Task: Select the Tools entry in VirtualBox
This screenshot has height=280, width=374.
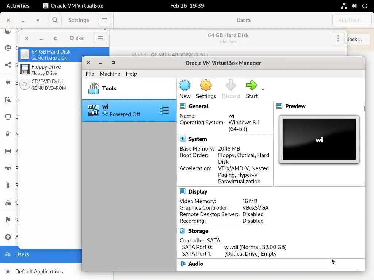Action: (x=129, y=88)
